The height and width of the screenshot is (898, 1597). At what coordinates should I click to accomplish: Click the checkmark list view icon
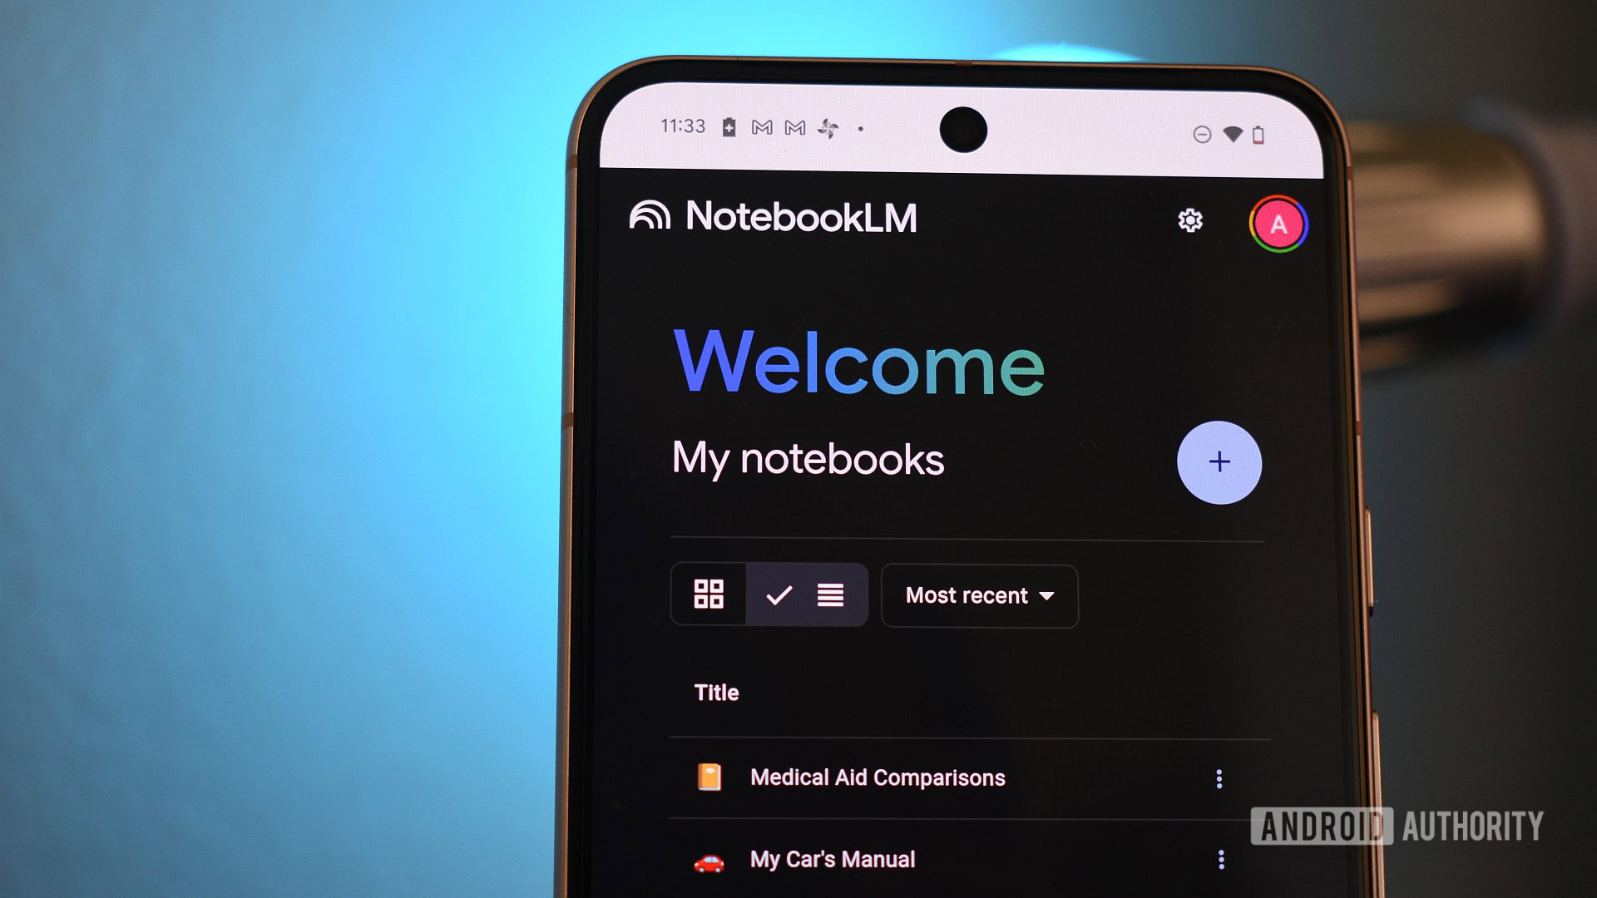[x=780, y=595]
